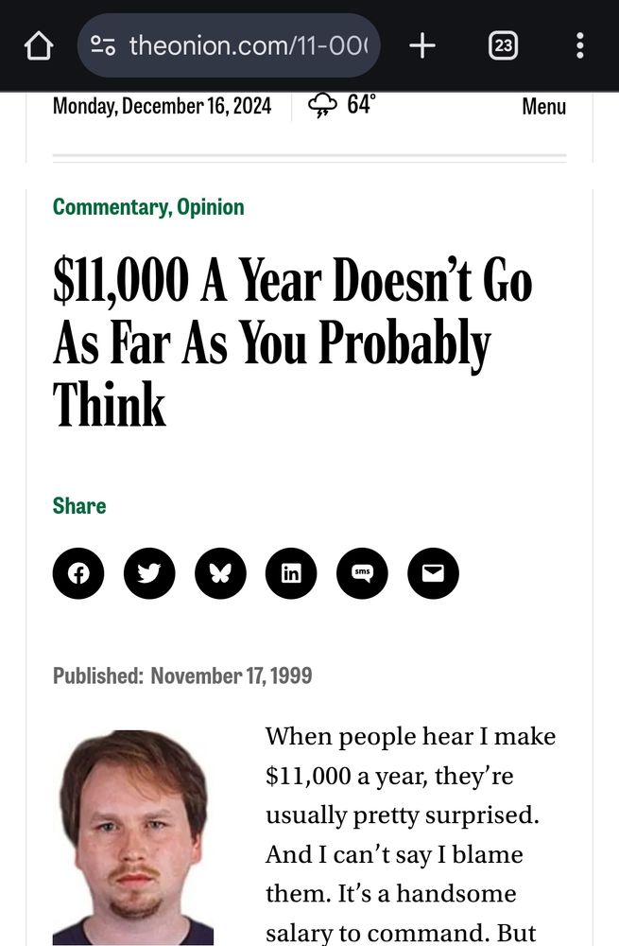Open a new browser tab
The image size is (619, 946).
(421, 44)
